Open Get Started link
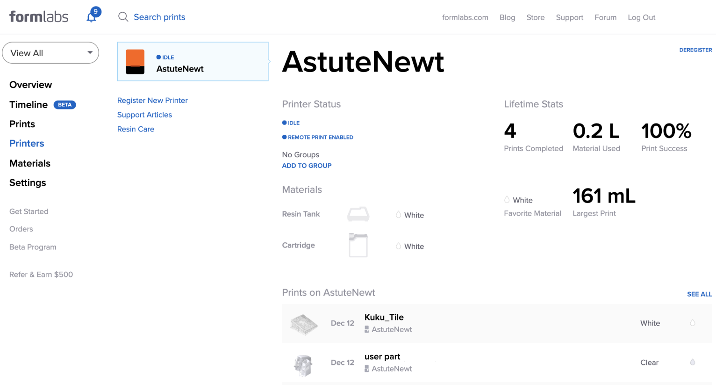This screenshot has width=716, height=385. pyautogui.click(x=29, y=211)
